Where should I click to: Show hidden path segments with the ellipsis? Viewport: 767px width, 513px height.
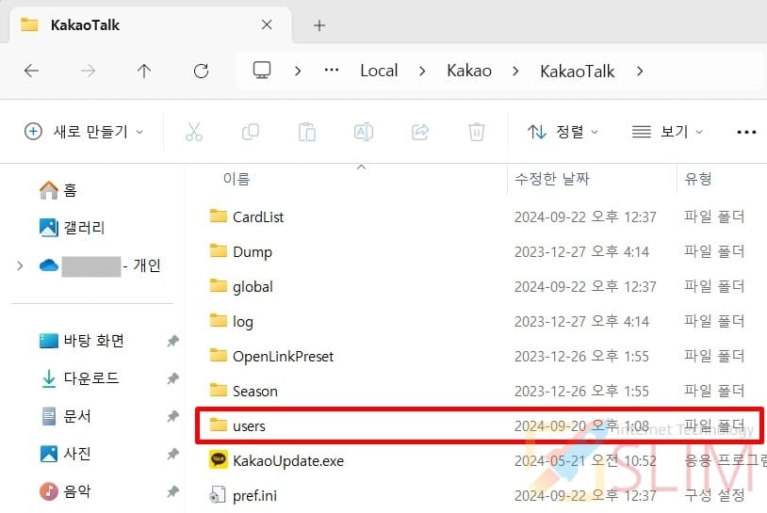pyautogui.click(x=332, y=71)
